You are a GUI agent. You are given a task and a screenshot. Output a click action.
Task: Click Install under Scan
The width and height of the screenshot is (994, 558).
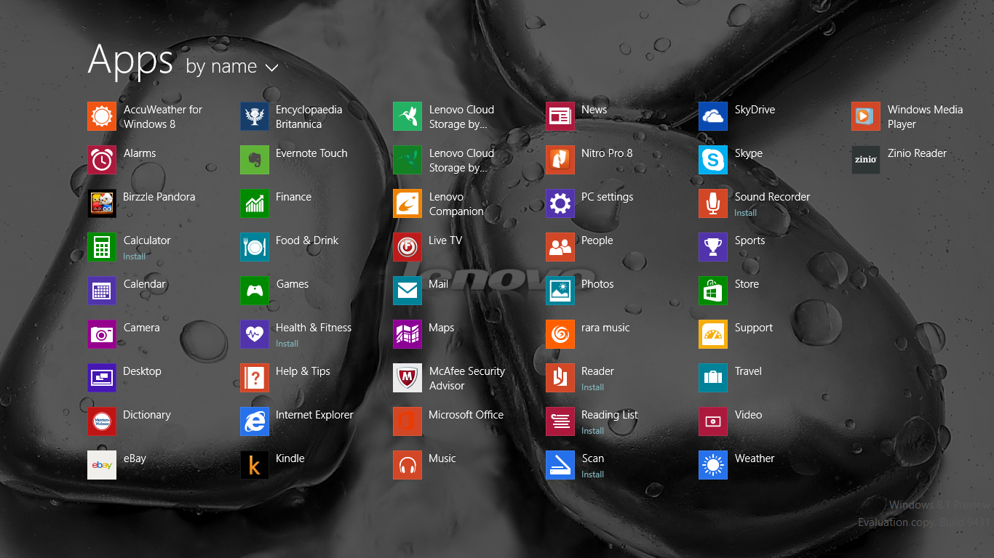tap(593, 474)
